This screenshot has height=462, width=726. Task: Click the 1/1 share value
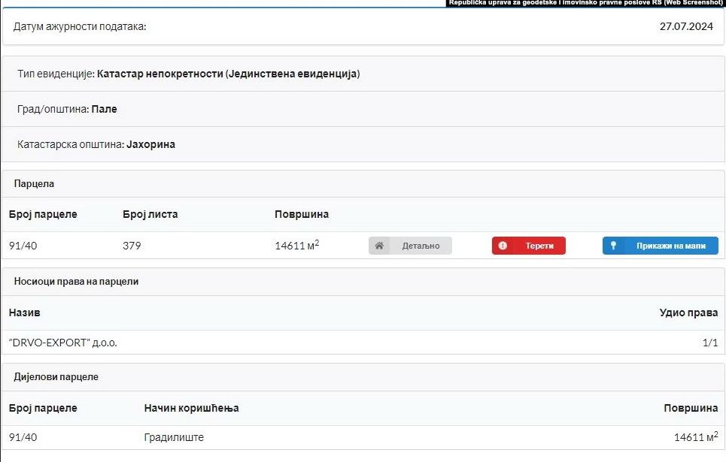pyautogui.click(x=709, y=343)
